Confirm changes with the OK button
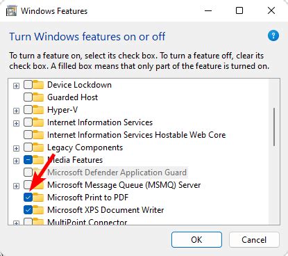Image resolution: width=288 pixels, height=256 pixels. (196, 239)
